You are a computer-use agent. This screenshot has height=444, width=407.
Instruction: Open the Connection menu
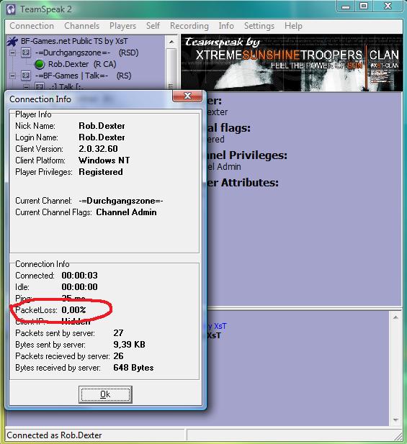click(x=32, y=26)
